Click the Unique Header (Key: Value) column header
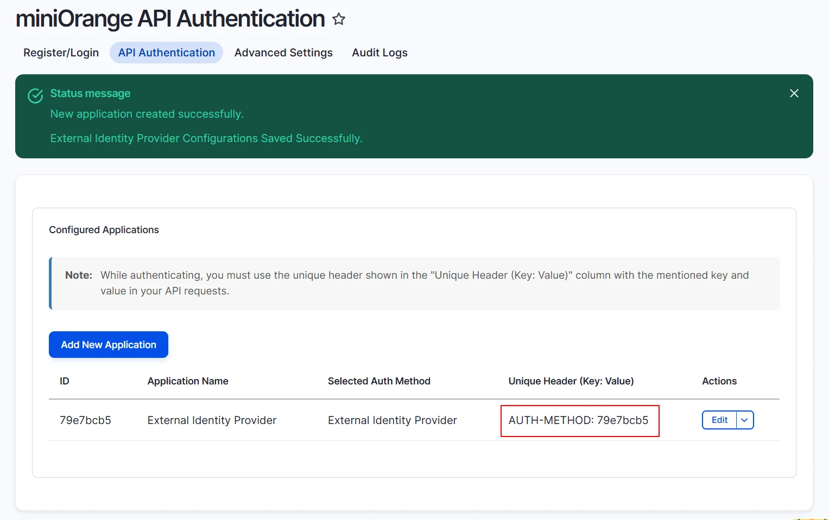The width and height of the screenshot is (829, 520). click(x=571, y=381)
